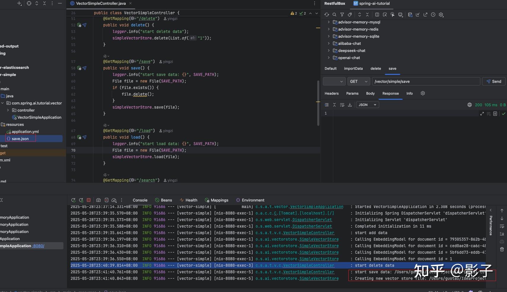Download the response using the save icon
Image resolution: width=507 pixels, height=292 pixels.
tap(350, 105)
